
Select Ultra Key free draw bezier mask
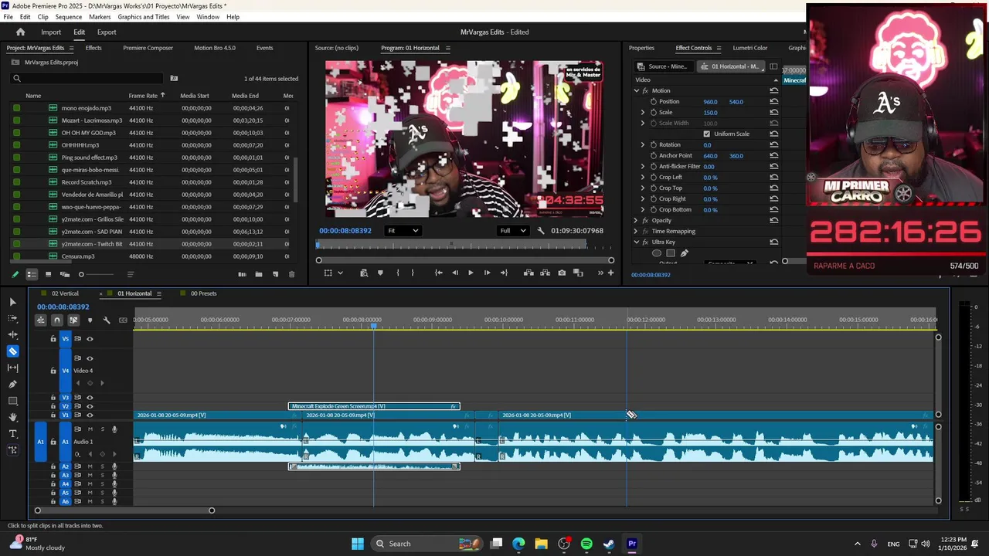coord(684,253)
